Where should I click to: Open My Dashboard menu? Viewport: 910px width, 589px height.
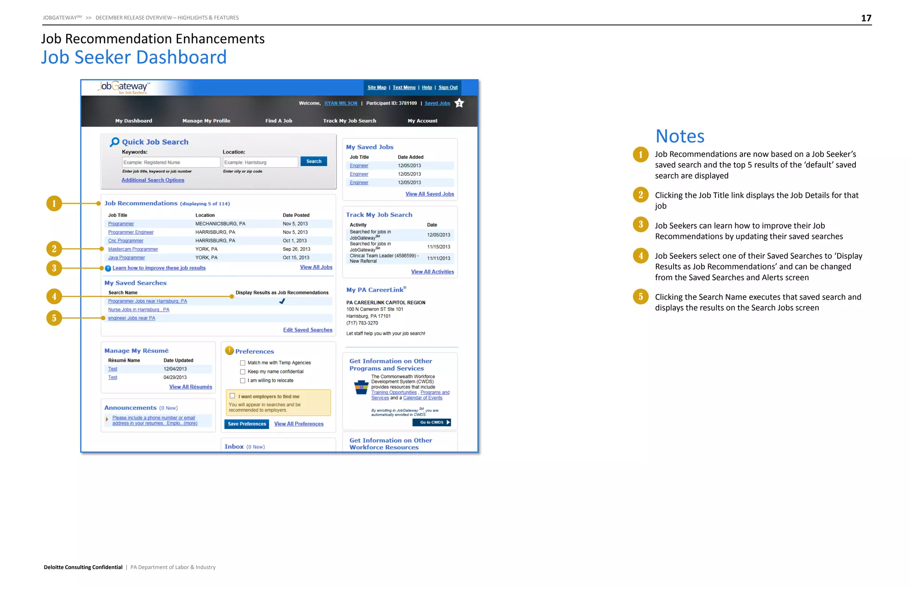click(x=134, y=121)
